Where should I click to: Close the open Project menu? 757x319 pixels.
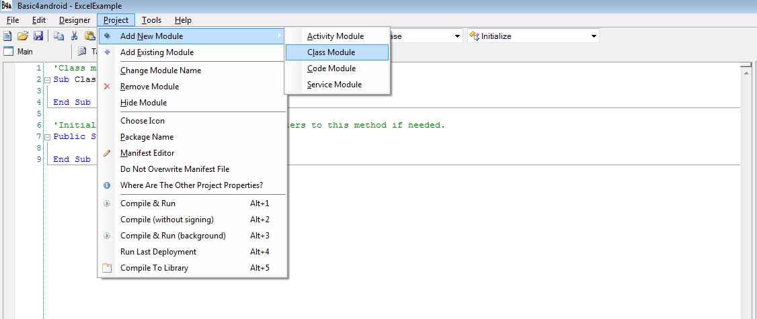pos(116,20)
